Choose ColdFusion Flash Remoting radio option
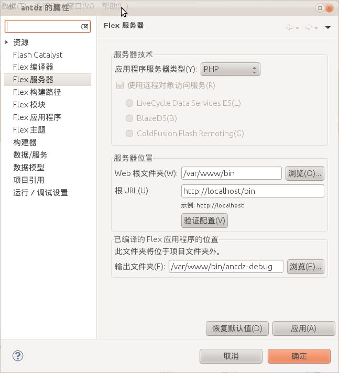This screenshot has width=339, height=373. (x=129, y=134)
